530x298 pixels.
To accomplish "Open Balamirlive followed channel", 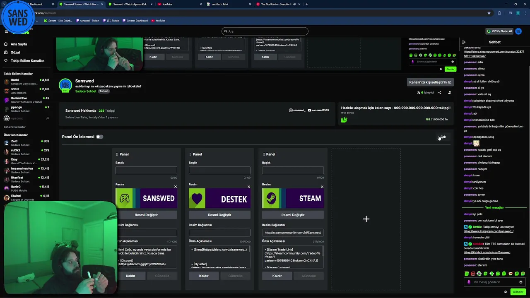I will (26, 100).
